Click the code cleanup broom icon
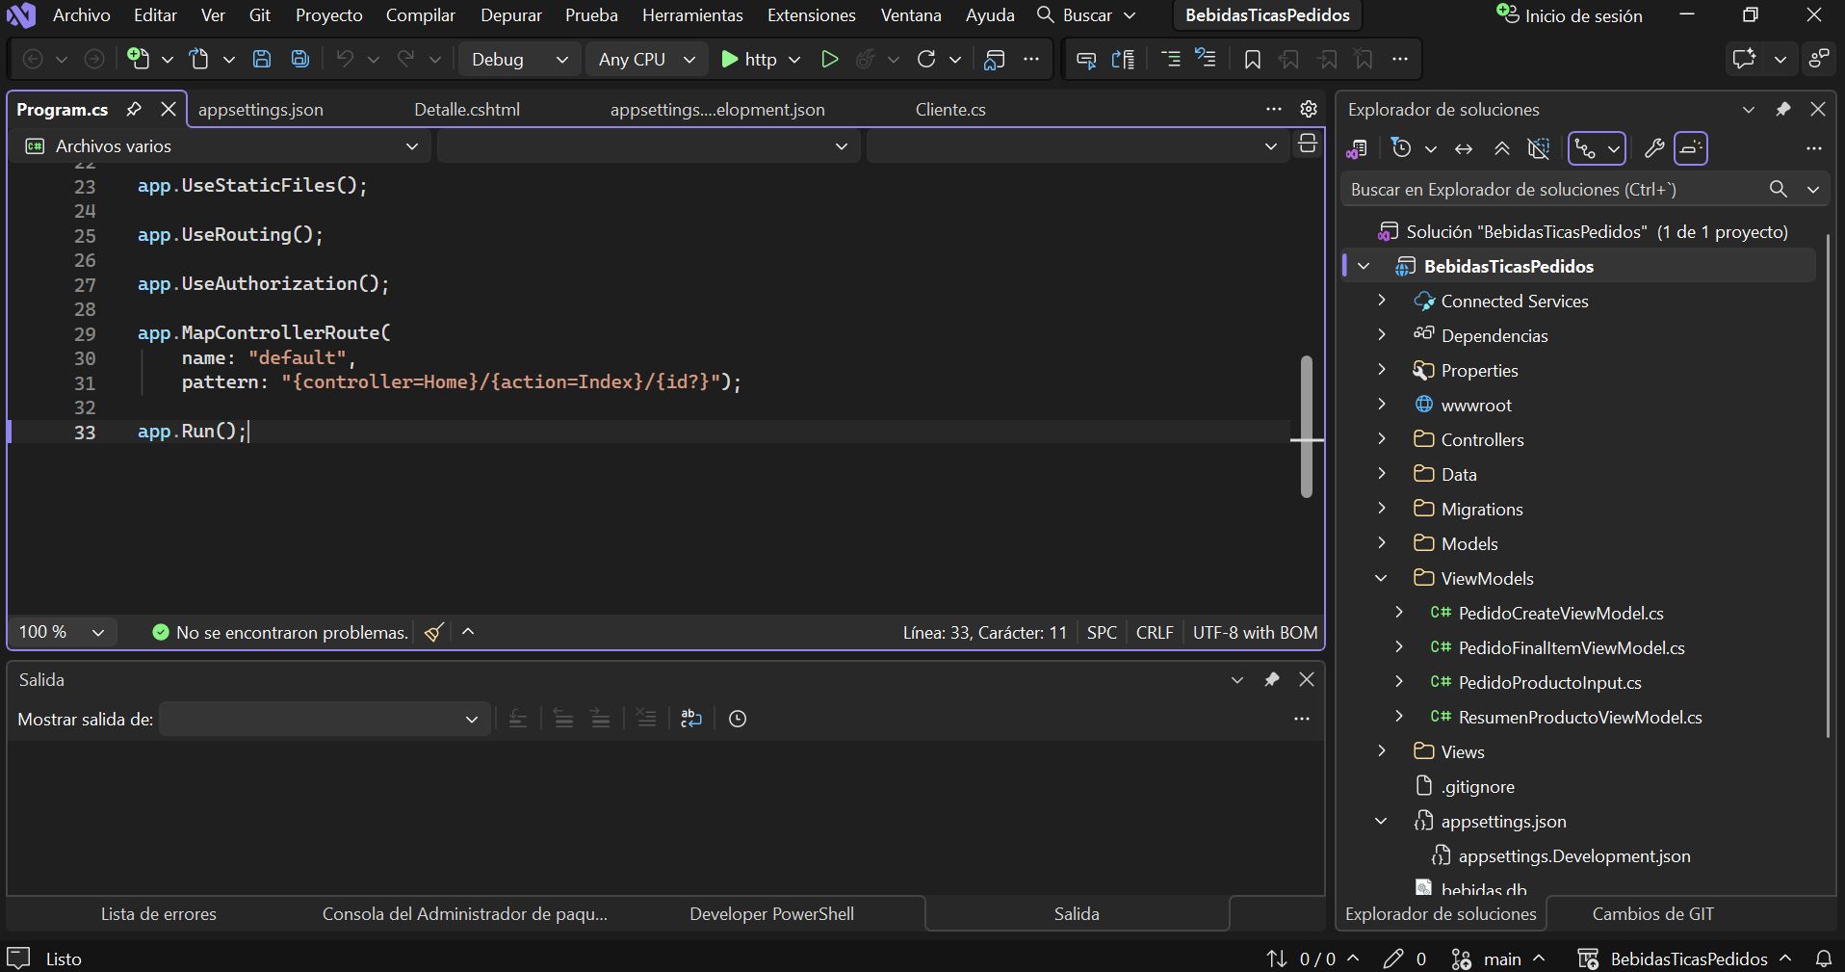This screenshot has width=1845, height=972. (x=434, y=632)
